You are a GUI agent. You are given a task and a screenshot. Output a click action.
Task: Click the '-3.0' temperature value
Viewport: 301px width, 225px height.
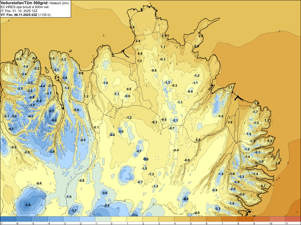(121, 131)
